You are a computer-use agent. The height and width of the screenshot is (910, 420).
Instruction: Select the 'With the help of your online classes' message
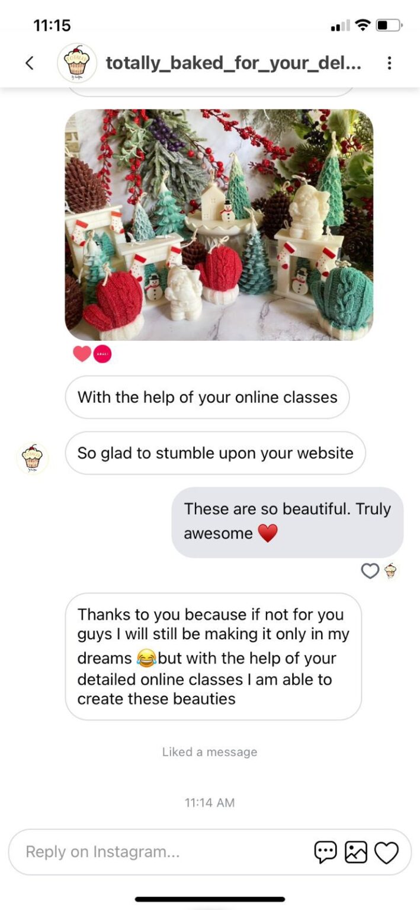click(207, 397)
